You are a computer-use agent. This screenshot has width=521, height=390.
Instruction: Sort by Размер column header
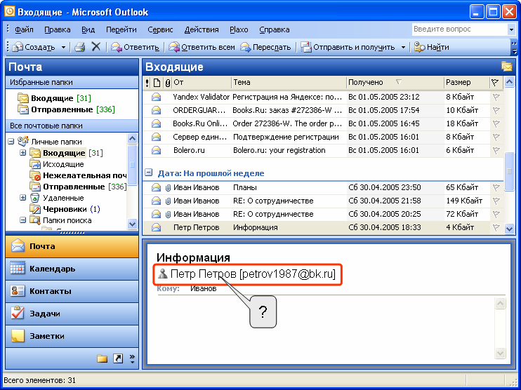(467, 83)
